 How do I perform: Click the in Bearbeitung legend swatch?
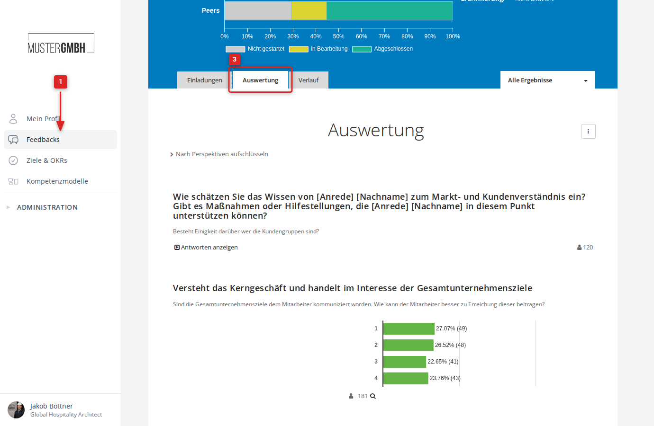(x=299, y=49)
